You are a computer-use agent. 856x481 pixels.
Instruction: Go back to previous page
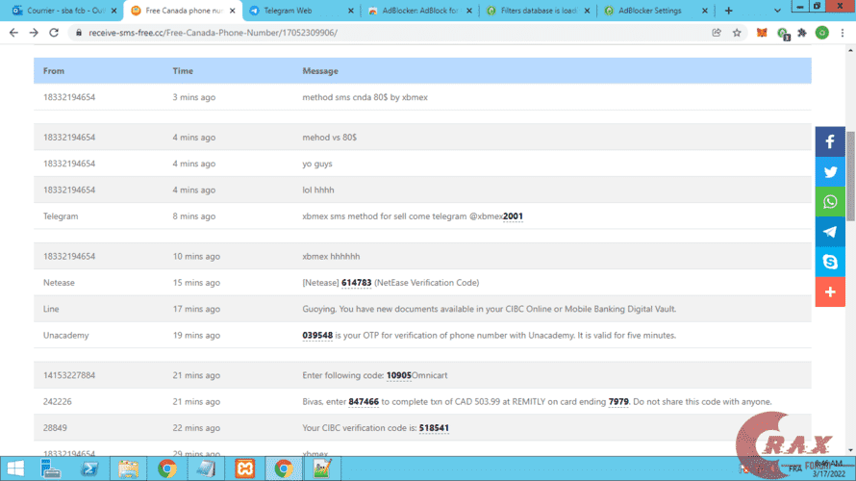[13, 33]
